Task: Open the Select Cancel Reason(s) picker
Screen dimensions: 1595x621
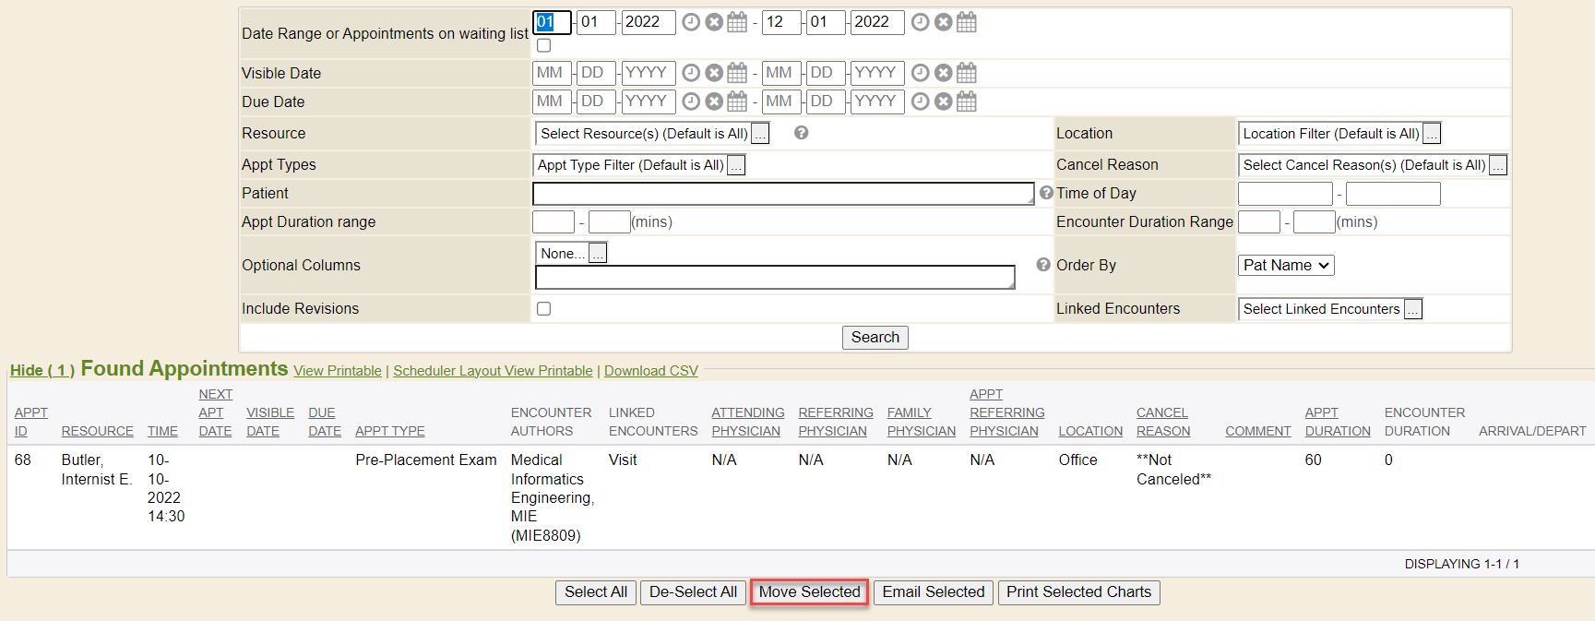Action: [1498, 166]
